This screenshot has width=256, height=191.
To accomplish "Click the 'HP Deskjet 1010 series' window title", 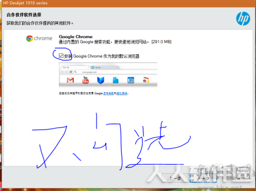I will pos(25,3).
